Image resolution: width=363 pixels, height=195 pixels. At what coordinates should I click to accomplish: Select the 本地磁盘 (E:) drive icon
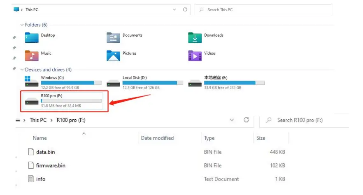pyautogui.click(x=195, y=83)
